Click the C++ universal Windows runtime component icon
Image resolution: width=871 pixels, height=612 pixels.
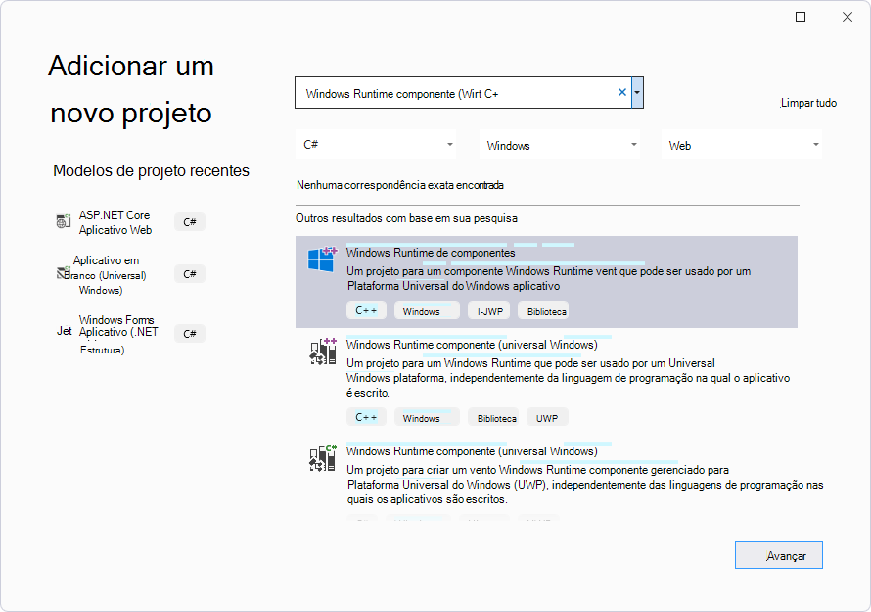click(323, 352)
